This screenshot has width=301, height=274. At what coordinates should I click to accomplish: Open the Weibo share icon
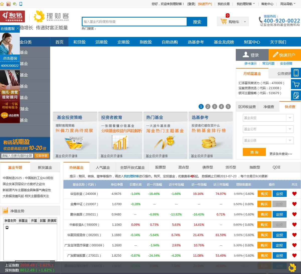[9, 4]
